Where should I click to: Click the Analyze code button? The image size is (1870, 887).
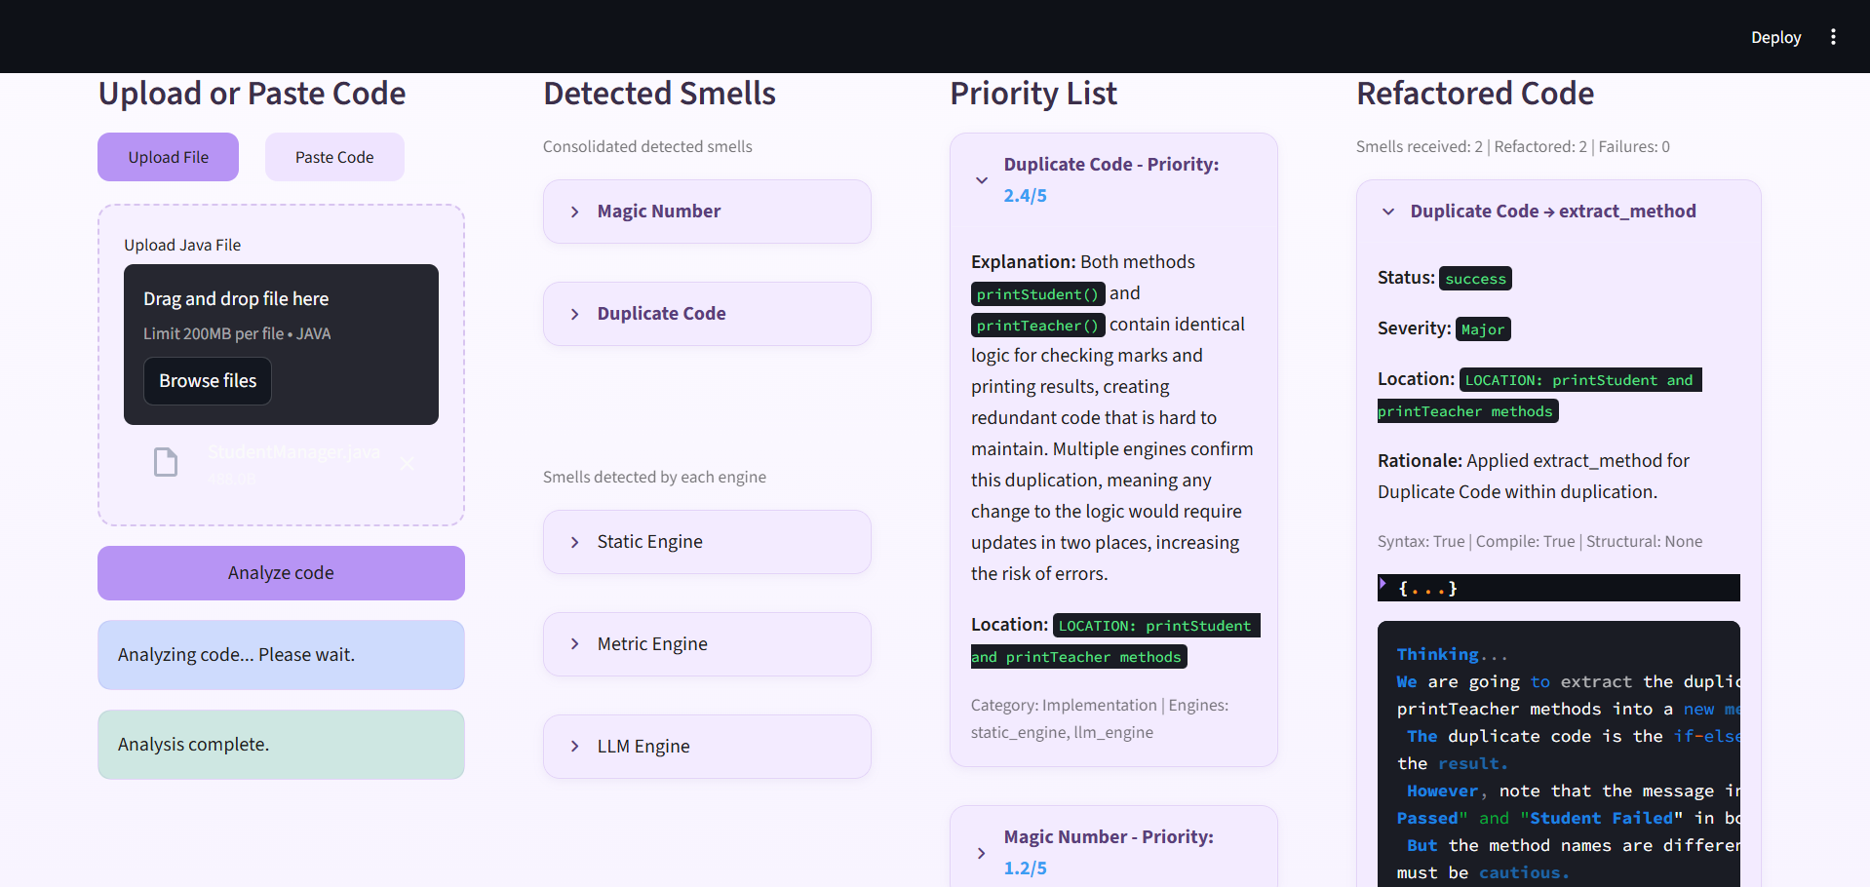281,572
